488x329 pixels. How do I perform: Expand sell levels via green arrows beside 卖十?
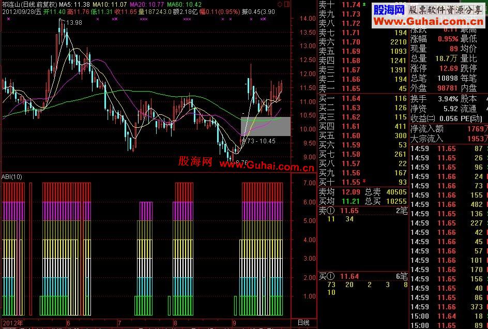[x=364, y=4]
